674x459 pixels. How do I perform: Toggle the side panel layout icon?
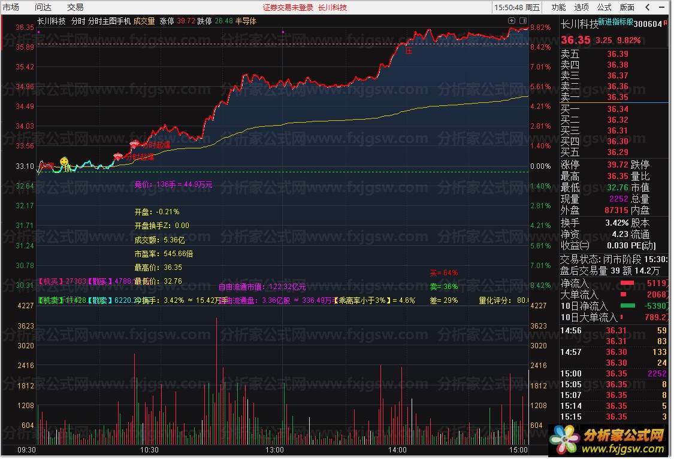(522, 20)
